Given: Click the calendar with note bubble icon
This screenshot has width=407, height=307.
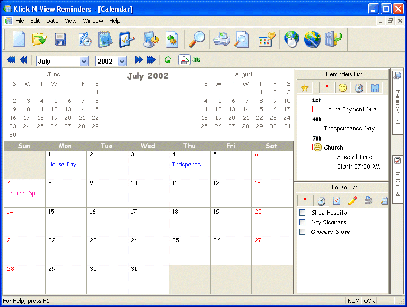Looking at the screenshot, I should (x=267, y=40).
